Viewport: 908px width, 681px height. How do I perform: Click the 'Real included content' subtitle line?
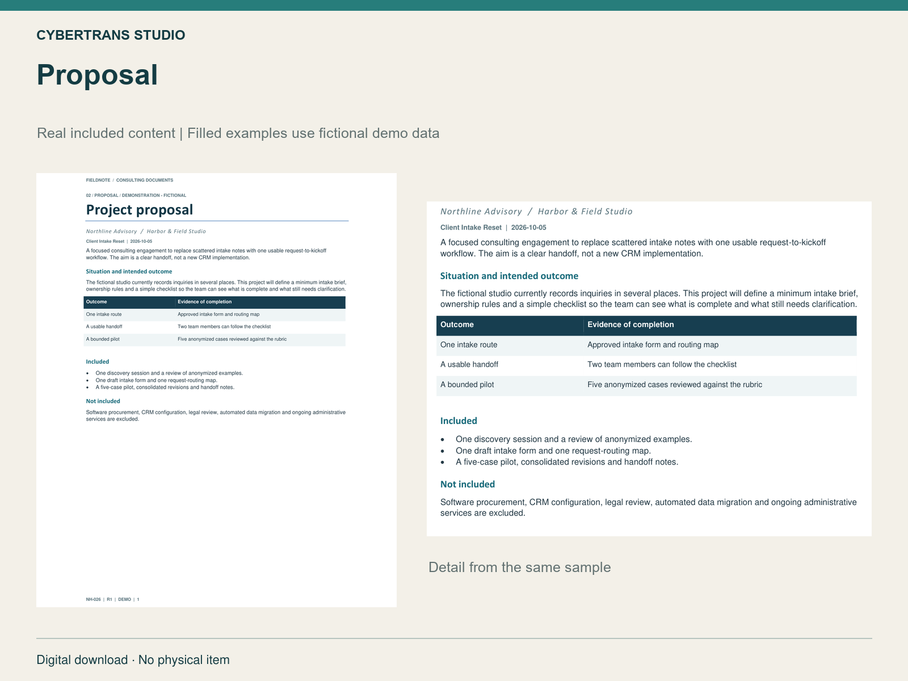[238, 133]
